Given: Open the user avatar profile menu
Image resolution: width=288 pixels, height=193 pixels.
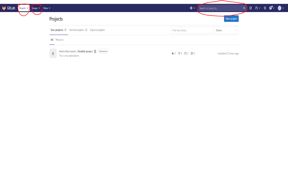Looking at the screenshot, I should (280, 8).
